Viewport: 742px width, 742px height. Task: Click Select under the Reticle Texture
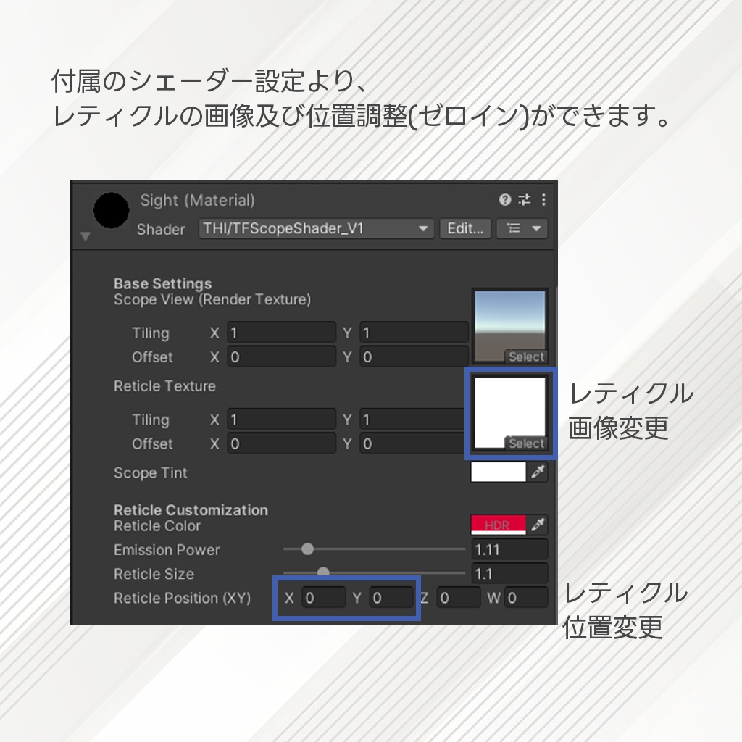click(x=527, y=443)
